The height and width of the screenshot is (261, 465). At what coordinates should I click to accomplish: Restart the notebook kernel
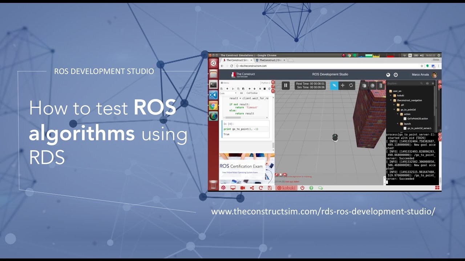click(269, 89)
